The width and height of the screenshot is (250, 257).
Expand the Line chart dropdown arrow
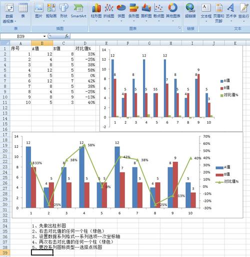click(x=109, y=21)
